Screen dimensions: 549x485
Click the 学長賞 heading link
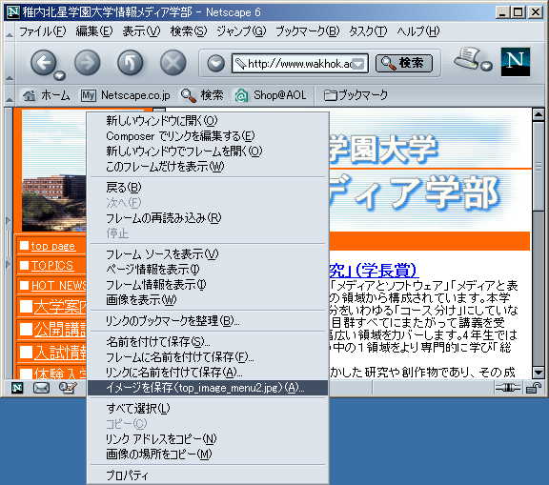374,271
